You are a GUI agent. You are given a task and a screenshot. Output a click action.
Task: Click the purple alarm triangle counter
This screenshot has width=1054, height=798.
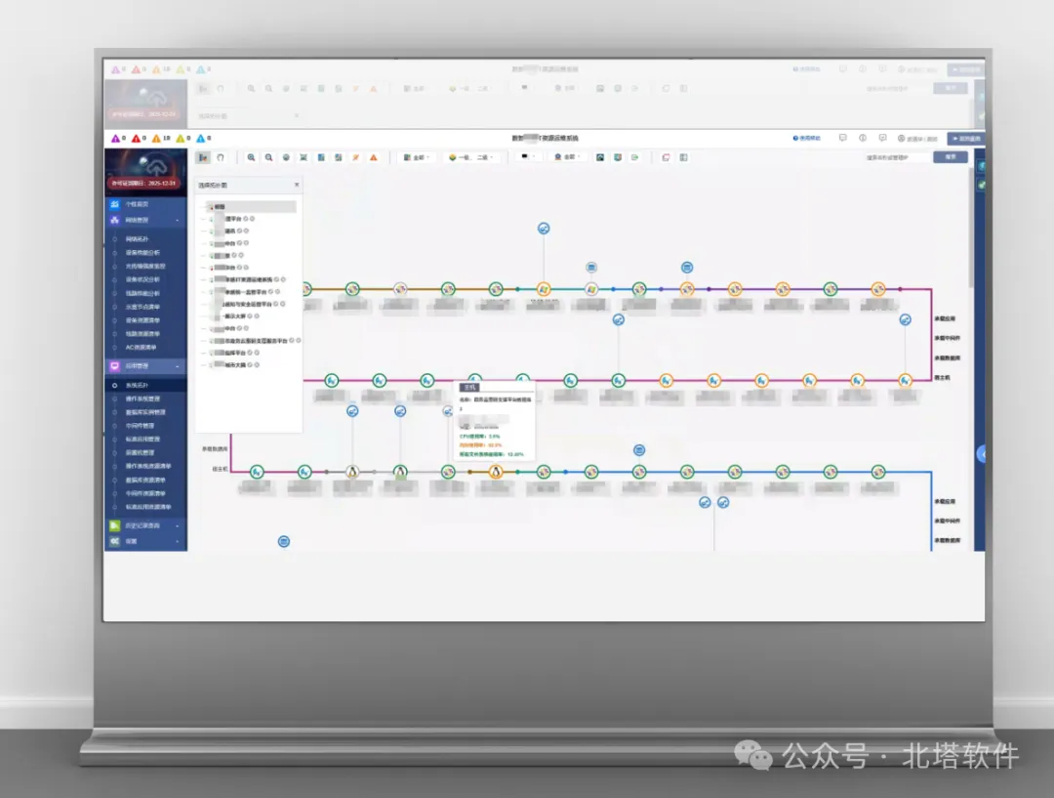tap(118, 138)
